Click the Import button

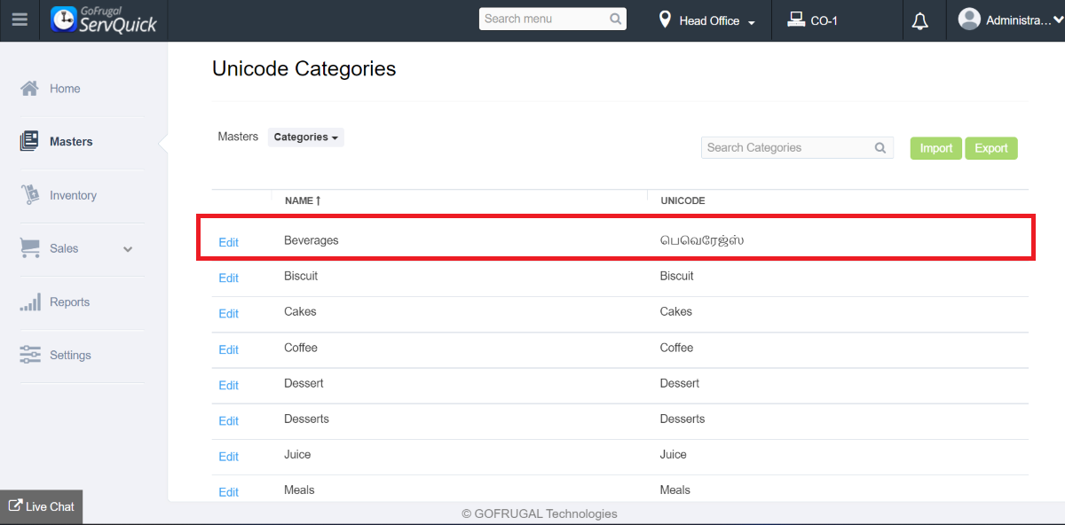tap(935, 148)
